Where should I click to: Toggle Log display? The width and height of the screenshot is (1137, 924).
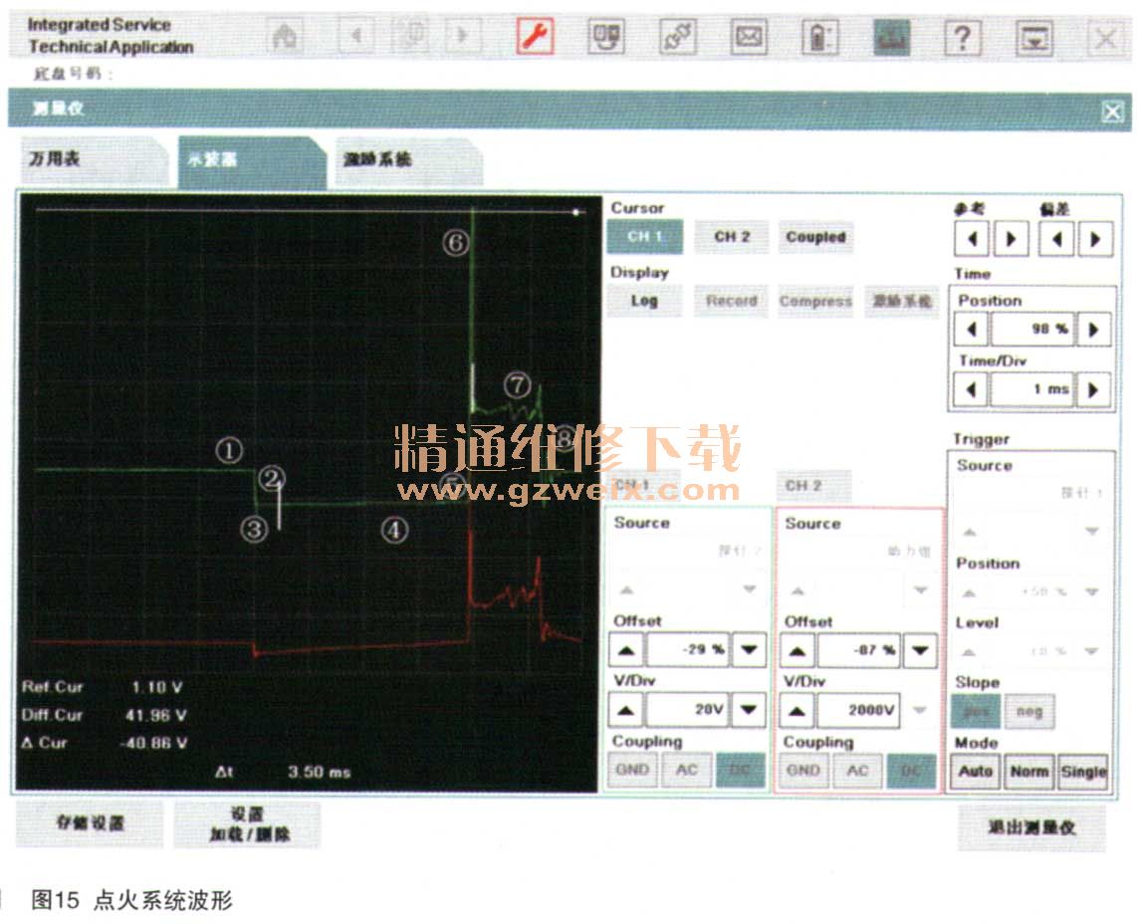[644, 301]
